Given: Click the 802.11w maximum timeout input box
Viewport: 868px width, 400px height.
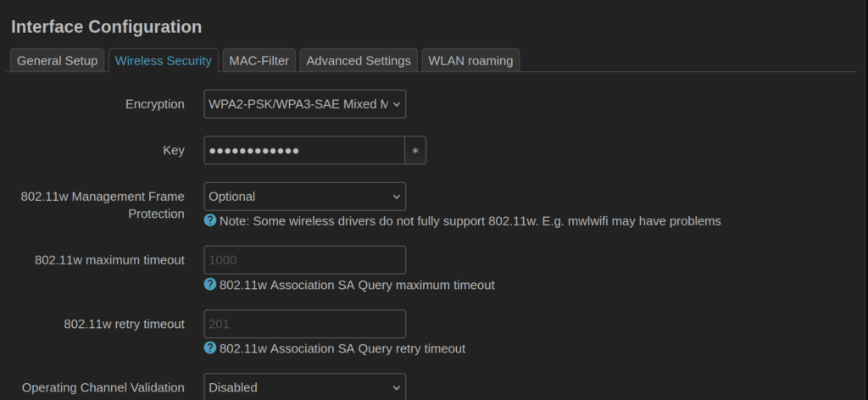Looking at the screenshot, I should coord(304,260).
